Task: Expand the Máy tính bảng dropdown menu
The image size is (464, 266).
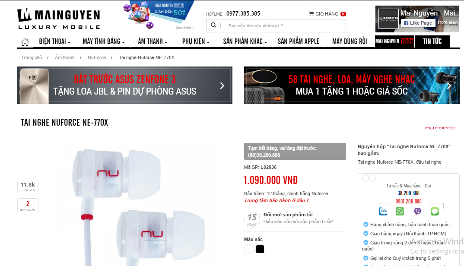Action: 104,41
